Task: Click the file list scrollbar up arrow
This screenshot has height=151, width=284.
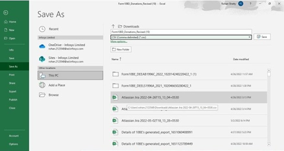Action: click(269, 70)
